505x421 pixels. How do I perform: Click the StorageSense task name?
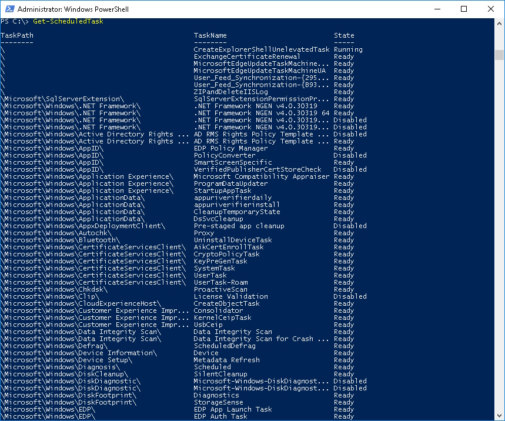(x=218, y=403)
